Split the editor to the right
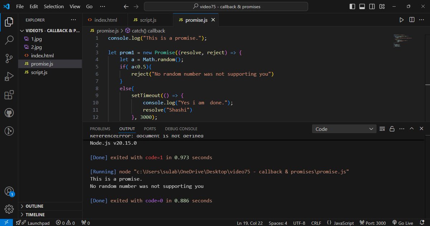 coord(412,20)
